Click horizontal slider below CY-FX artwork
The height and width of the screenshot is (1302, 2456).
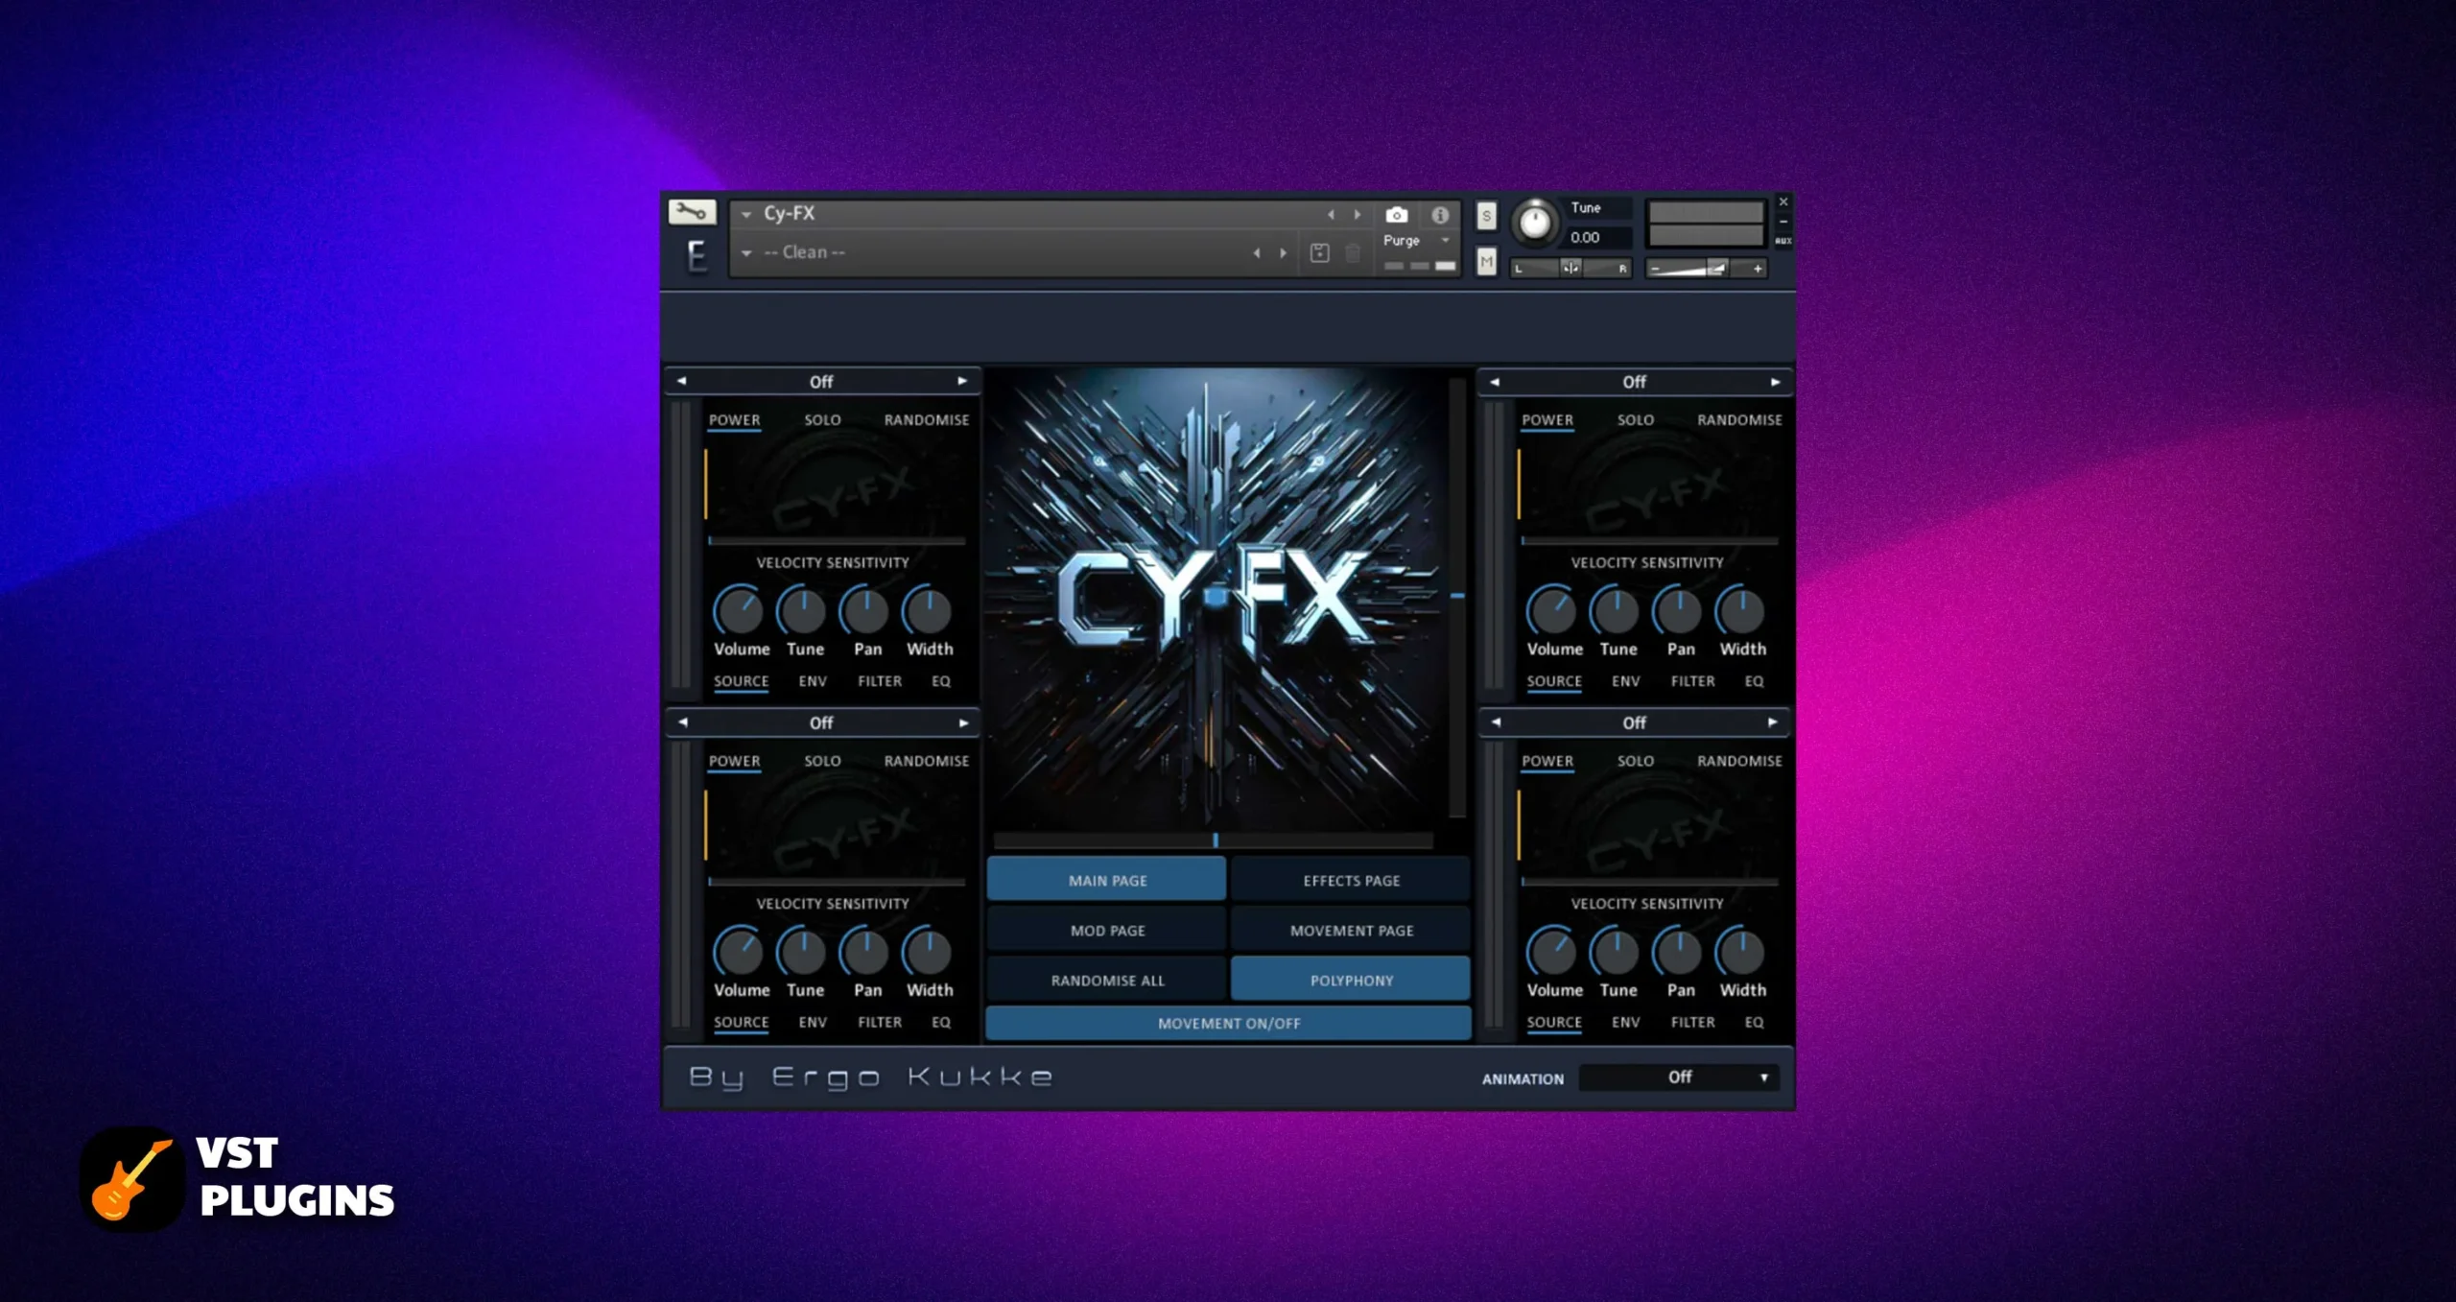pyautogui.click(x=1214, y=840)
